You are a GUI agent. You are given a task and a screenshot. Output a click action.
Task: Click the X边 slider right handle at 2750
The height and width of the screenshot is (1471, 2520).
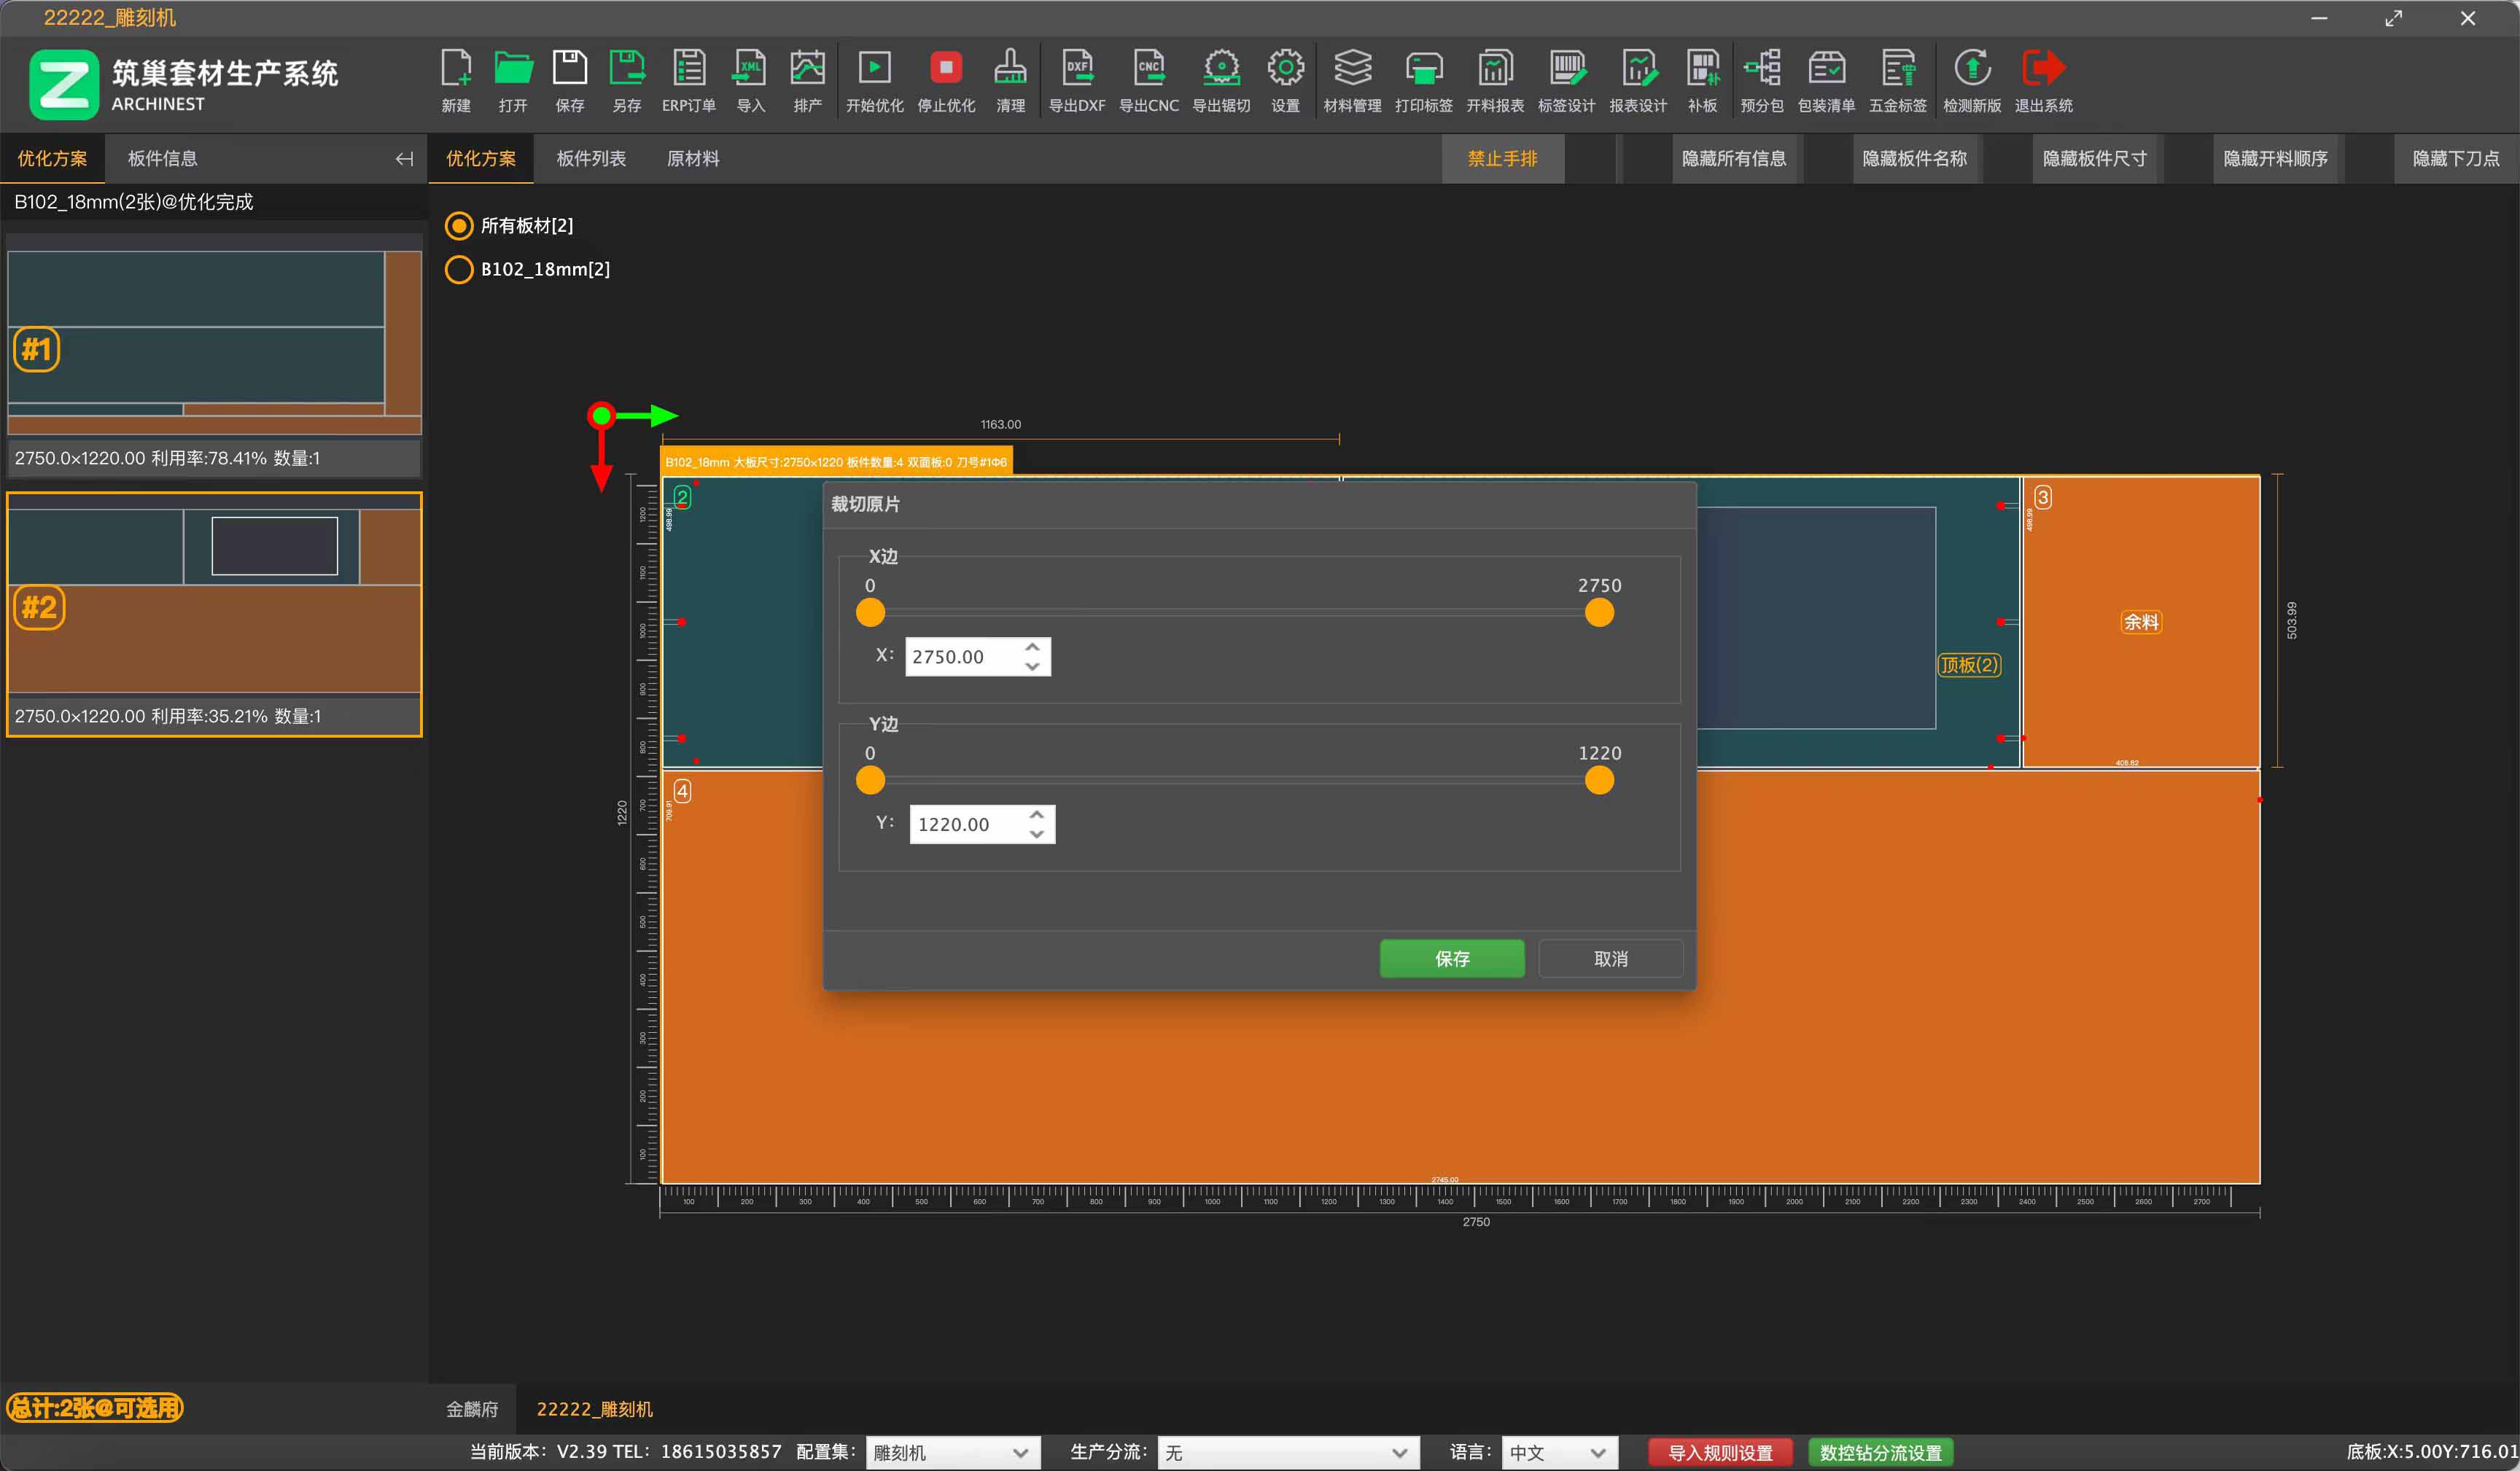click(x=1599, y=613)
